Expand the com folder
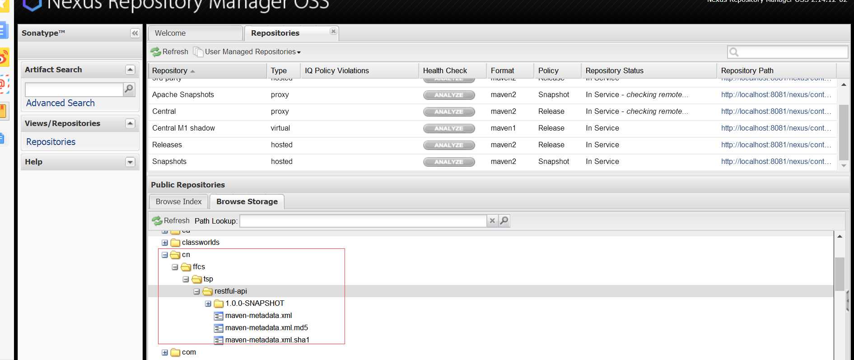854x360 pixels. (165, 352)
